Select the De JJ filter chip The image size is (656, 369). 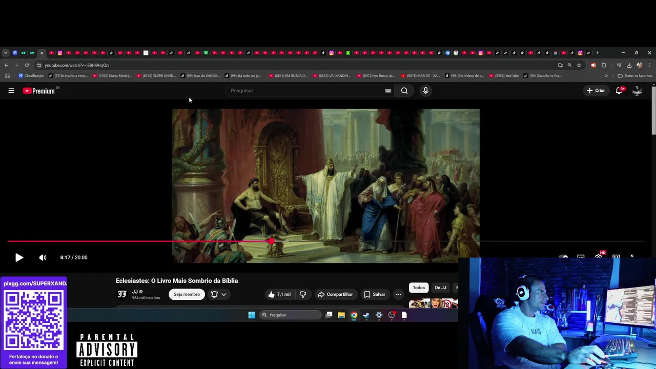[x=440, y=288]
